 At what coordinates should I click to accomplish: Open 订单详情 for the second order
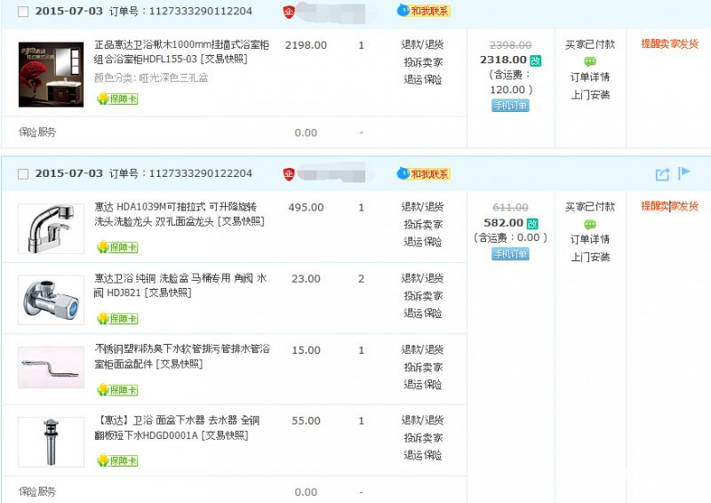click(x=589, y=240)
